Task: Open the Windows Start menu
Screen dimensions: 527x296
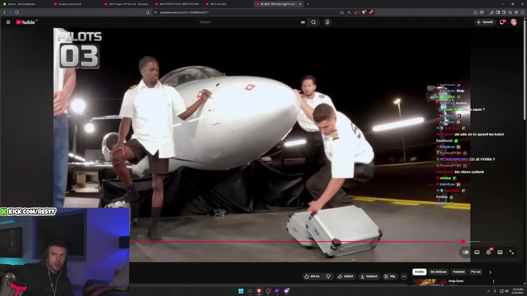Action: (241, 291)
